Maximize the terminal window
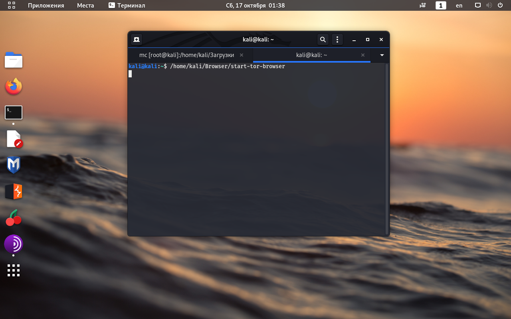 (x=368, y=39)
